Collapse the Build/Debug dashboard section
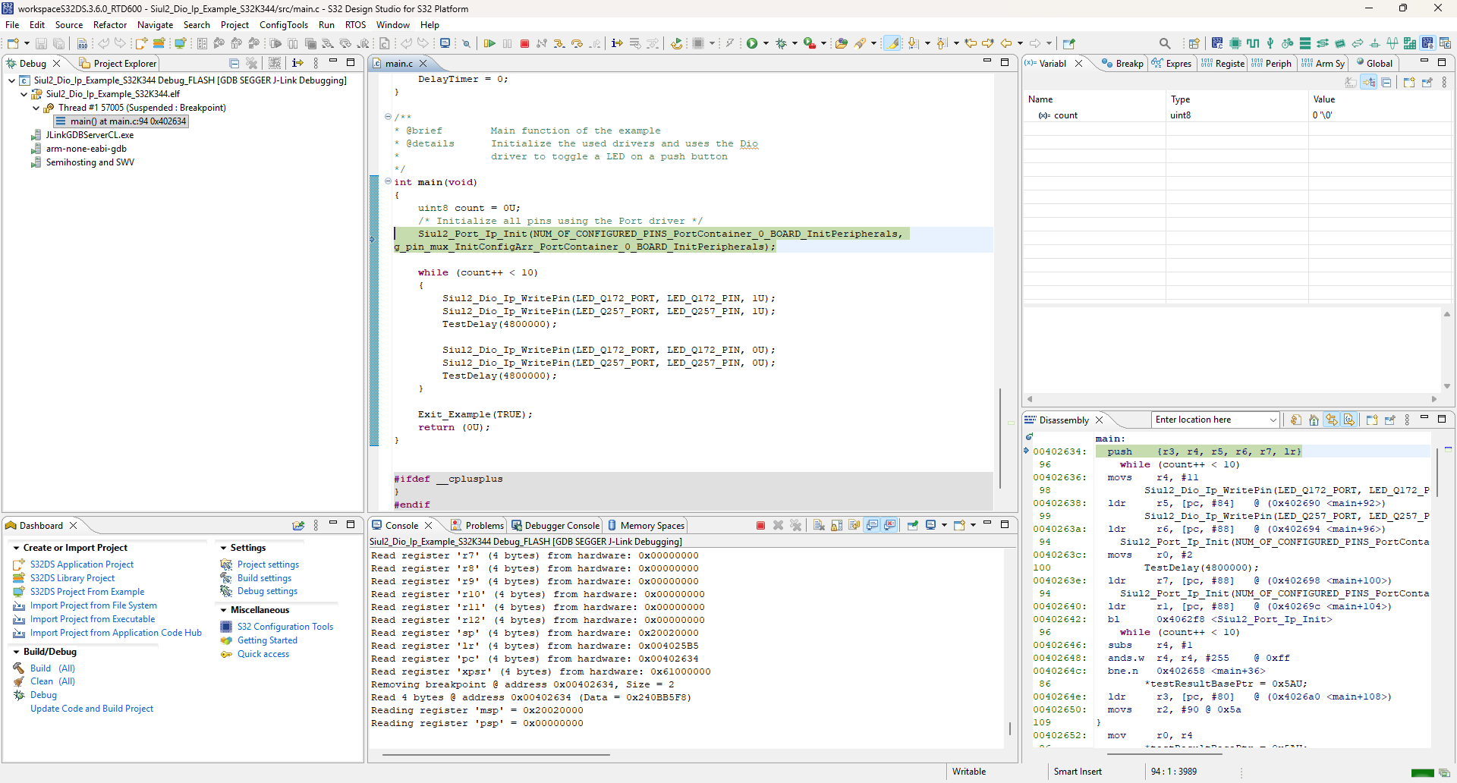This screenshot has height=783, width=1457. tap(17, 652)
